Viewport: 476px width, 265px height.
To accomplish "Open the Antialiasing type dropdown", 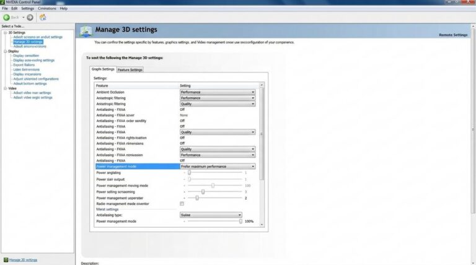I will [211, 215].
